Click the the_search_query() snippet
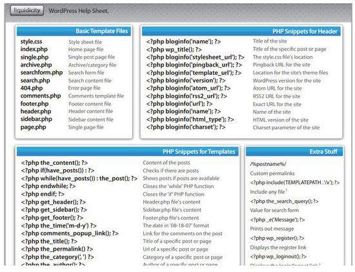This screenshot has width=355, height=272. 284,201
